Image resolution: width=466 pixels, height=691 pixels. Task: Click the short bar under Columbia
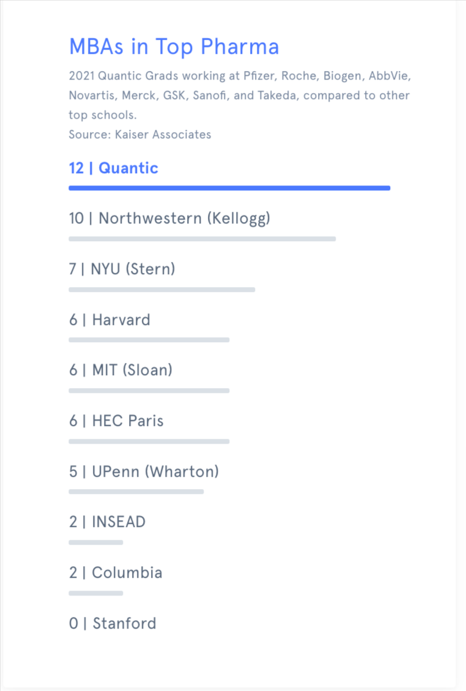[x=95, y=593]
